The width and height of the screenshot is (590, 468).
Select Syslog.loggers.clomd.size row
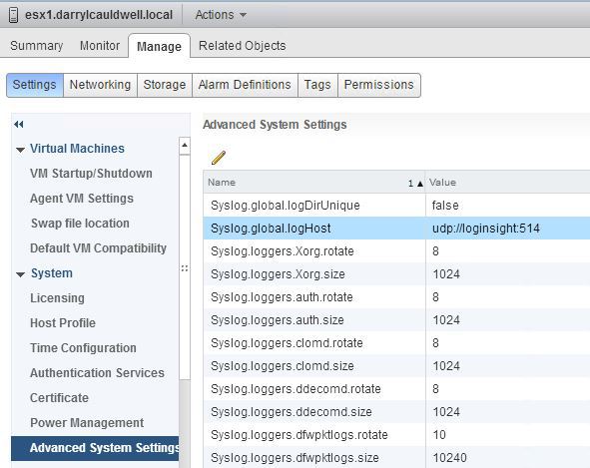click(x=396, y=366)
